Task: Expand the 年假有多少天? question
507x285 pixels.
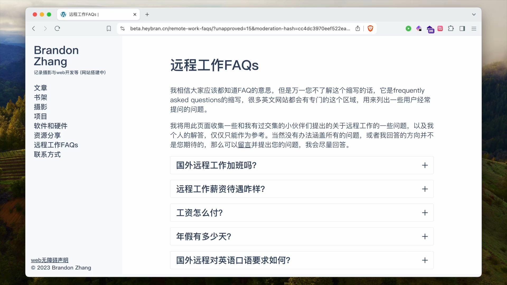Action: point(302,236)
